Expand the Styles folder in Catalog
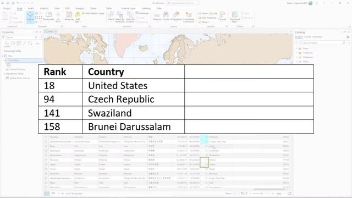This screenshot has height=198, width=352. pyautogui.click(x=297, y=62)
